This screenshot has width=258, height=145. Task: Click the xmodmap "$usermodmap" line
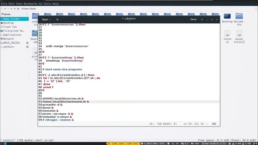tap(64, 61)
